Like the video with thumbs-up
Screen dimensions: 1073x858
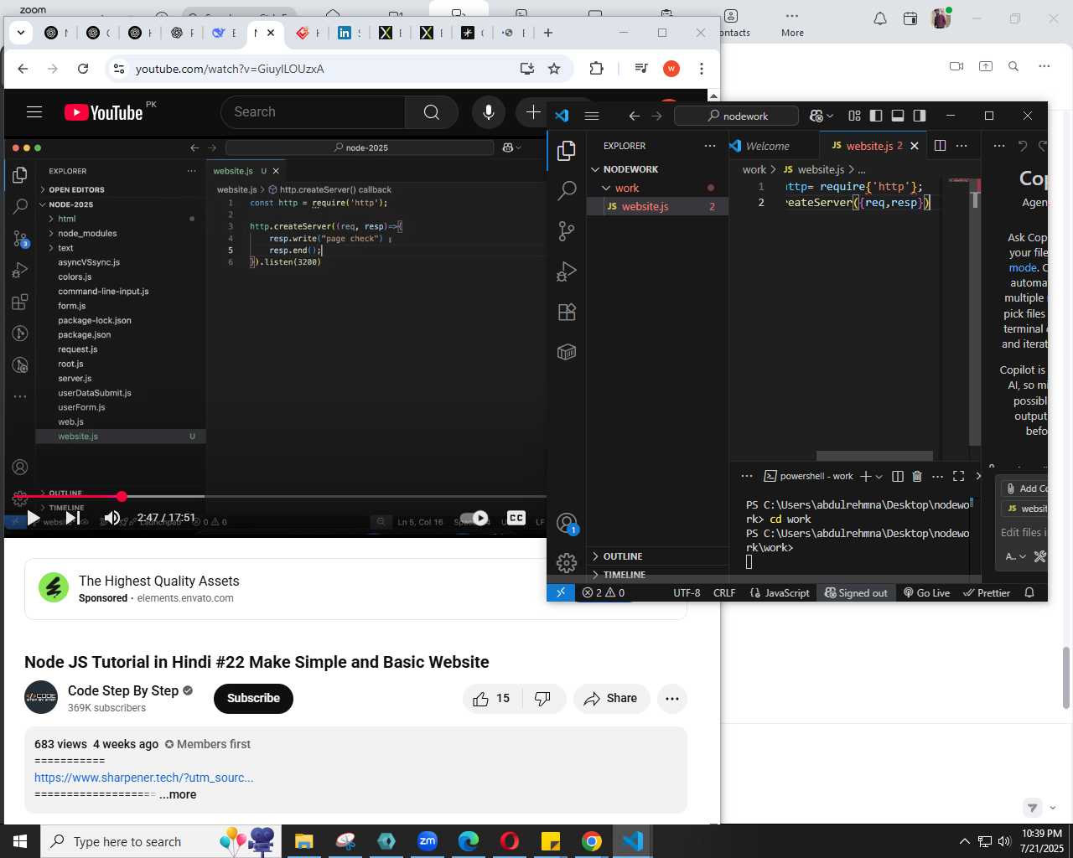[492, 699]
